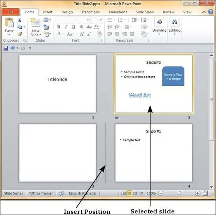Switch to the Slide Show tab

(145, 12)
